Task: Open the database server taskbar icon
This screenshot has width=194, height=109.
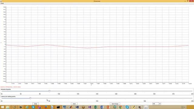Action: click(52, 107)
